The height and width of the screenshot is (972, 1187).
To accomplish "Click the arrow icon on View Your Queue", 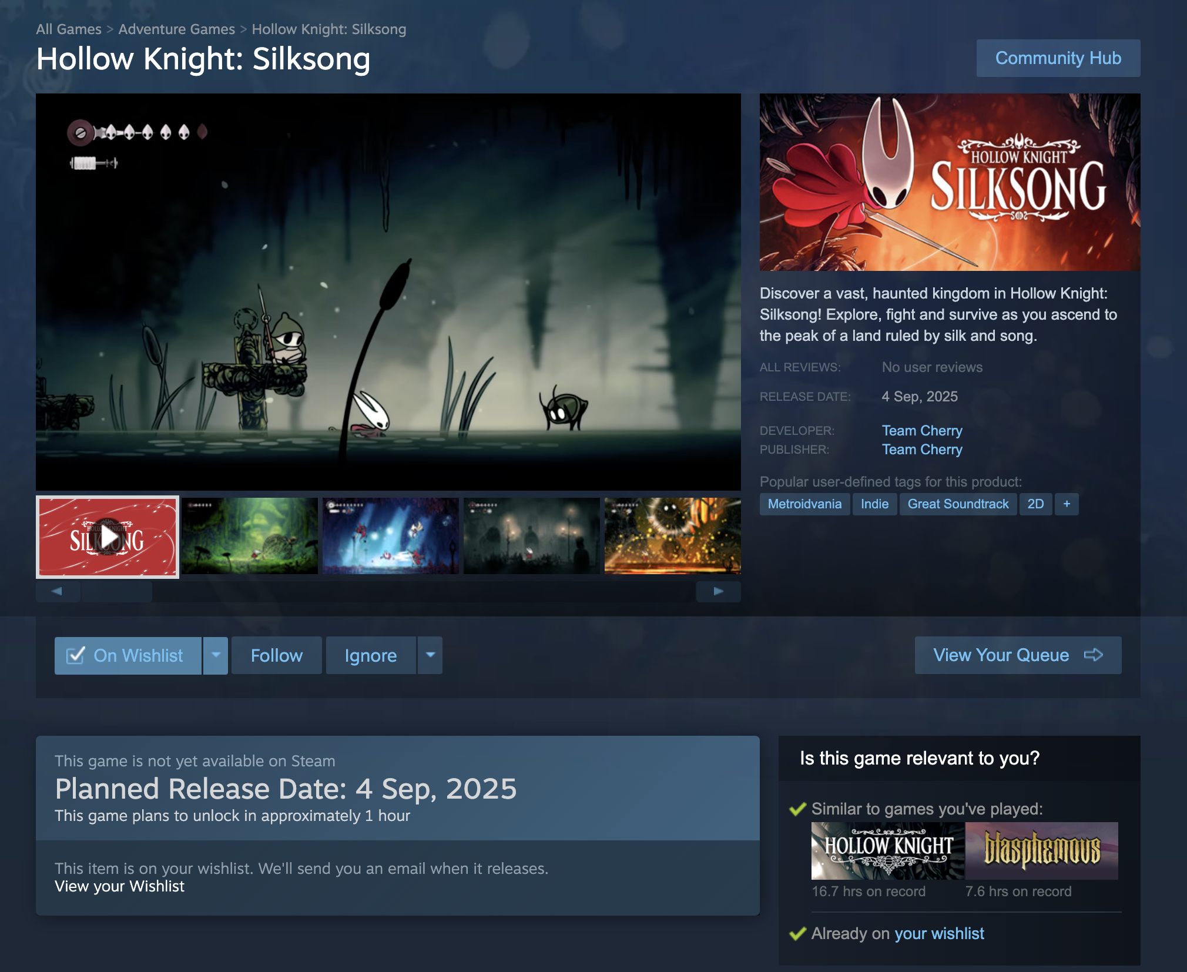I will 1093,655.
